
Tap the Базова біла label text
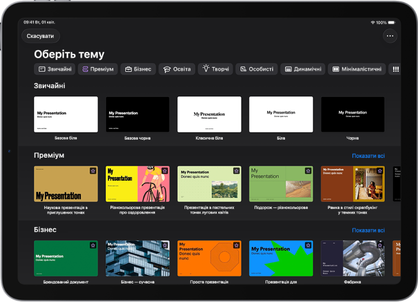66,138
